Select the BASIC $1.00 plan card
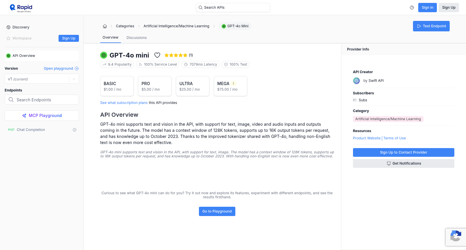The image size is (466, 250). [x=117, y=86]
